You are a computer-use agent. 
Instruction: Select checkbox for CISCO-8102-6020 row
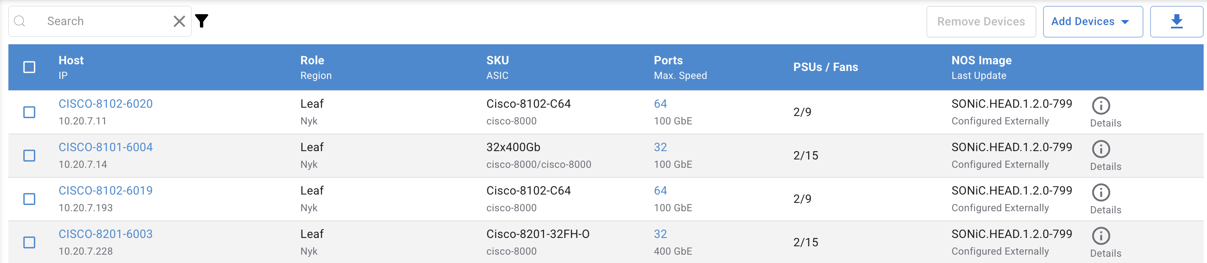(29, 112)
